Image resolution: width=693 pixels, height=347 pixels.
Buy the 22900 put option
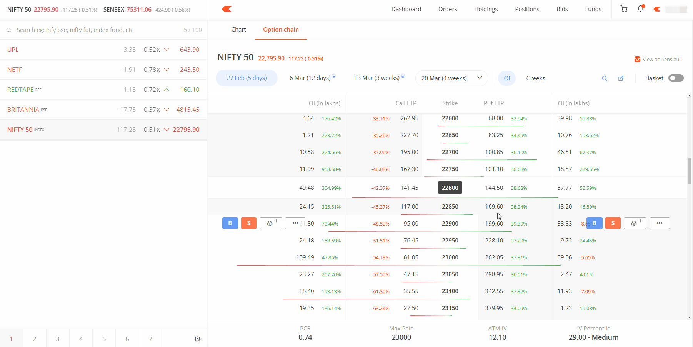[594, 223]
